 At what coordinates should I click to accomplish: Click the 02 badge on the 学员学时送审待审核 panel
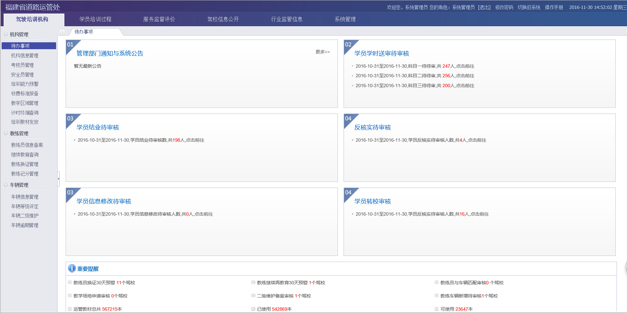349,45
